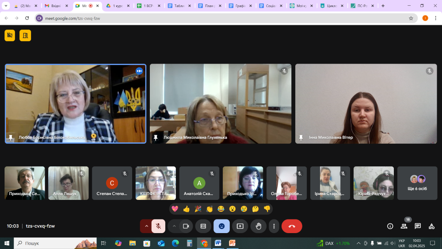The width and height of the screenshot is (442, 249).
Task: Send the thumbs up reaction
Action: pos(187,209)
